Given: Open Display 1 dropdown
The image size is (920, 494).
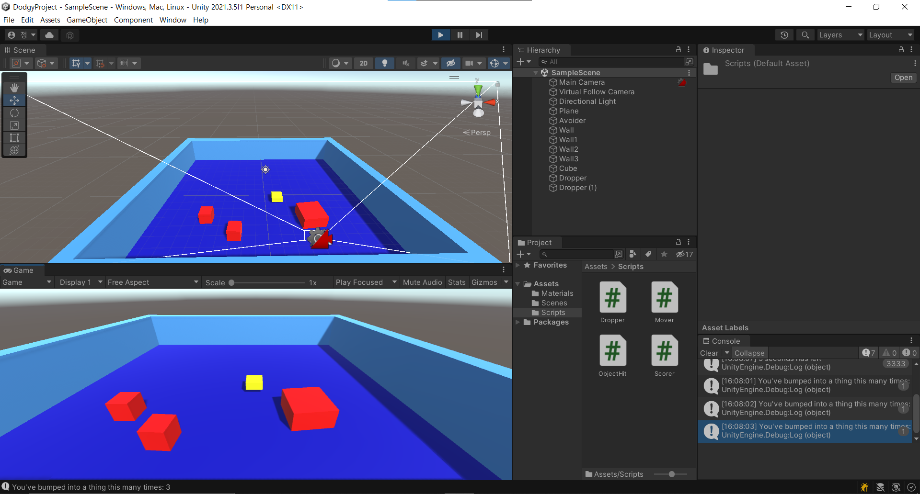Looking at the screenshot, I should pyautogui.click(x=80, y=282).
